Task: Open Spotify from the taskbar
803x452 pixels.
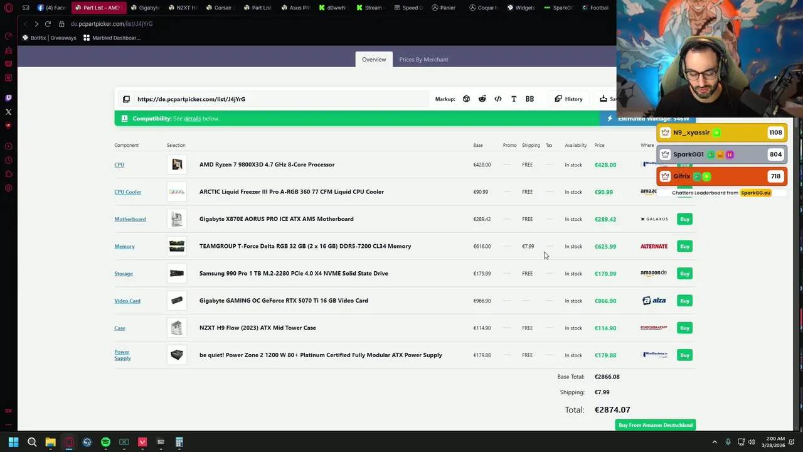Action: (105, 442)
